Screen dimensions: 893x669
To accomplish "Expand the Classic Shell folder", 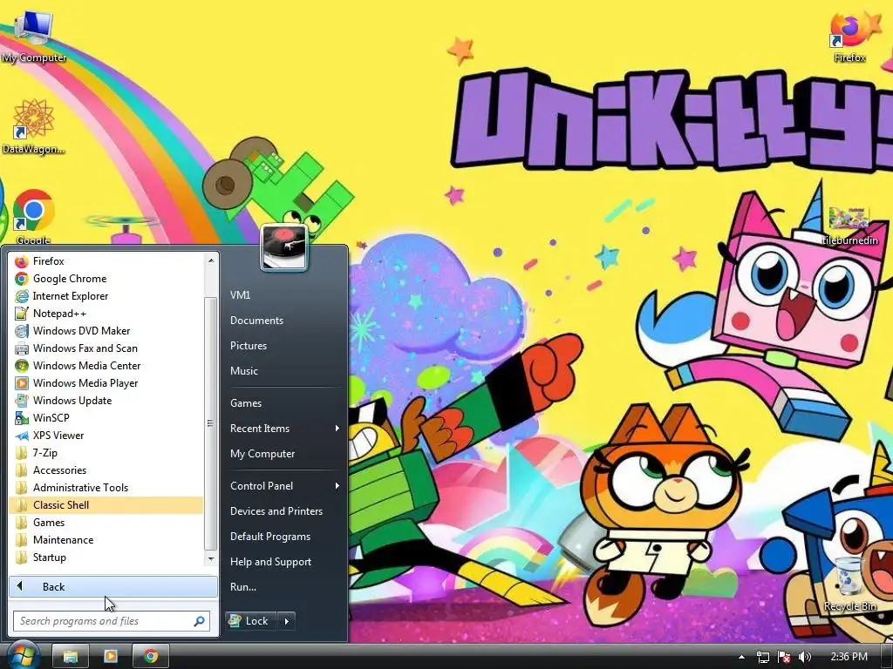I will coord(106,505).
